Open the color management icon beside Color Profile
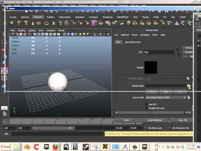201x151 pixels. coord(189,97)
